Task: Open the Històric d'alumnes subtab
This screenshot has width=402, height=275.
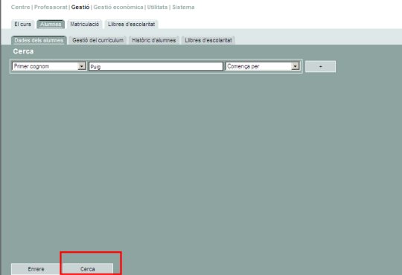Action: (154, 40)
